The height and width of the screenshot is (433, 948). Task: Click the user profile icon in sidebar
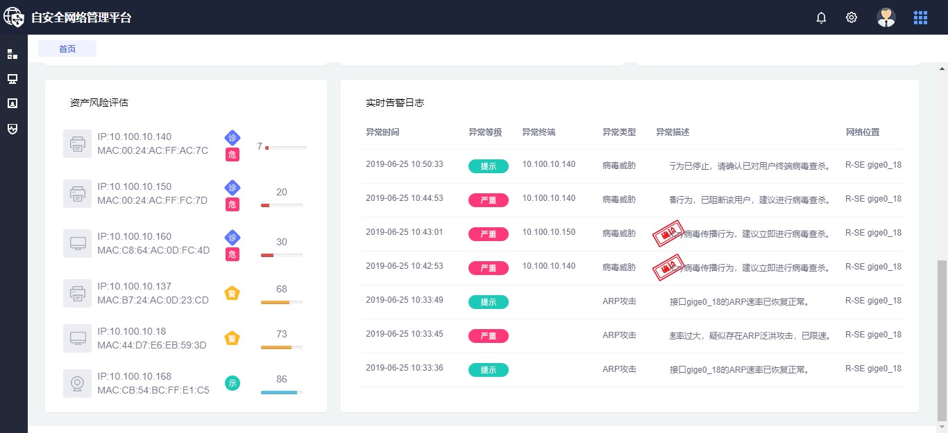[x=12, y=103]
